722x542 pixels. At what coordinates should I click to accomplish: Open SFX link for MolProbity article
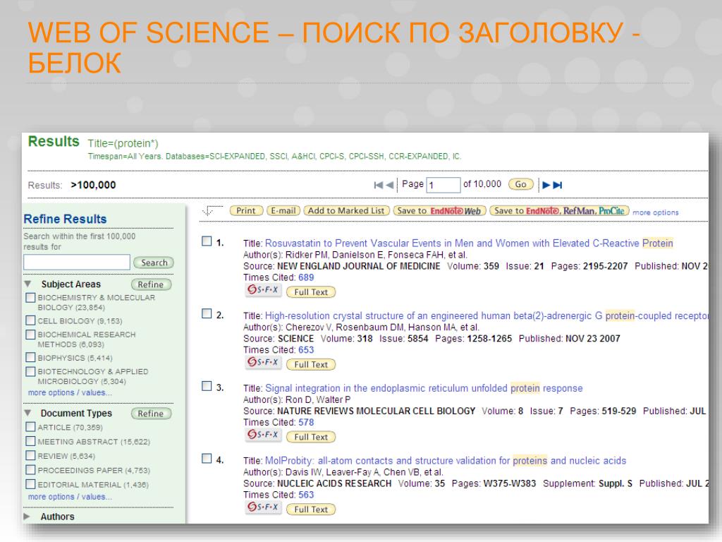click(263, 507)
